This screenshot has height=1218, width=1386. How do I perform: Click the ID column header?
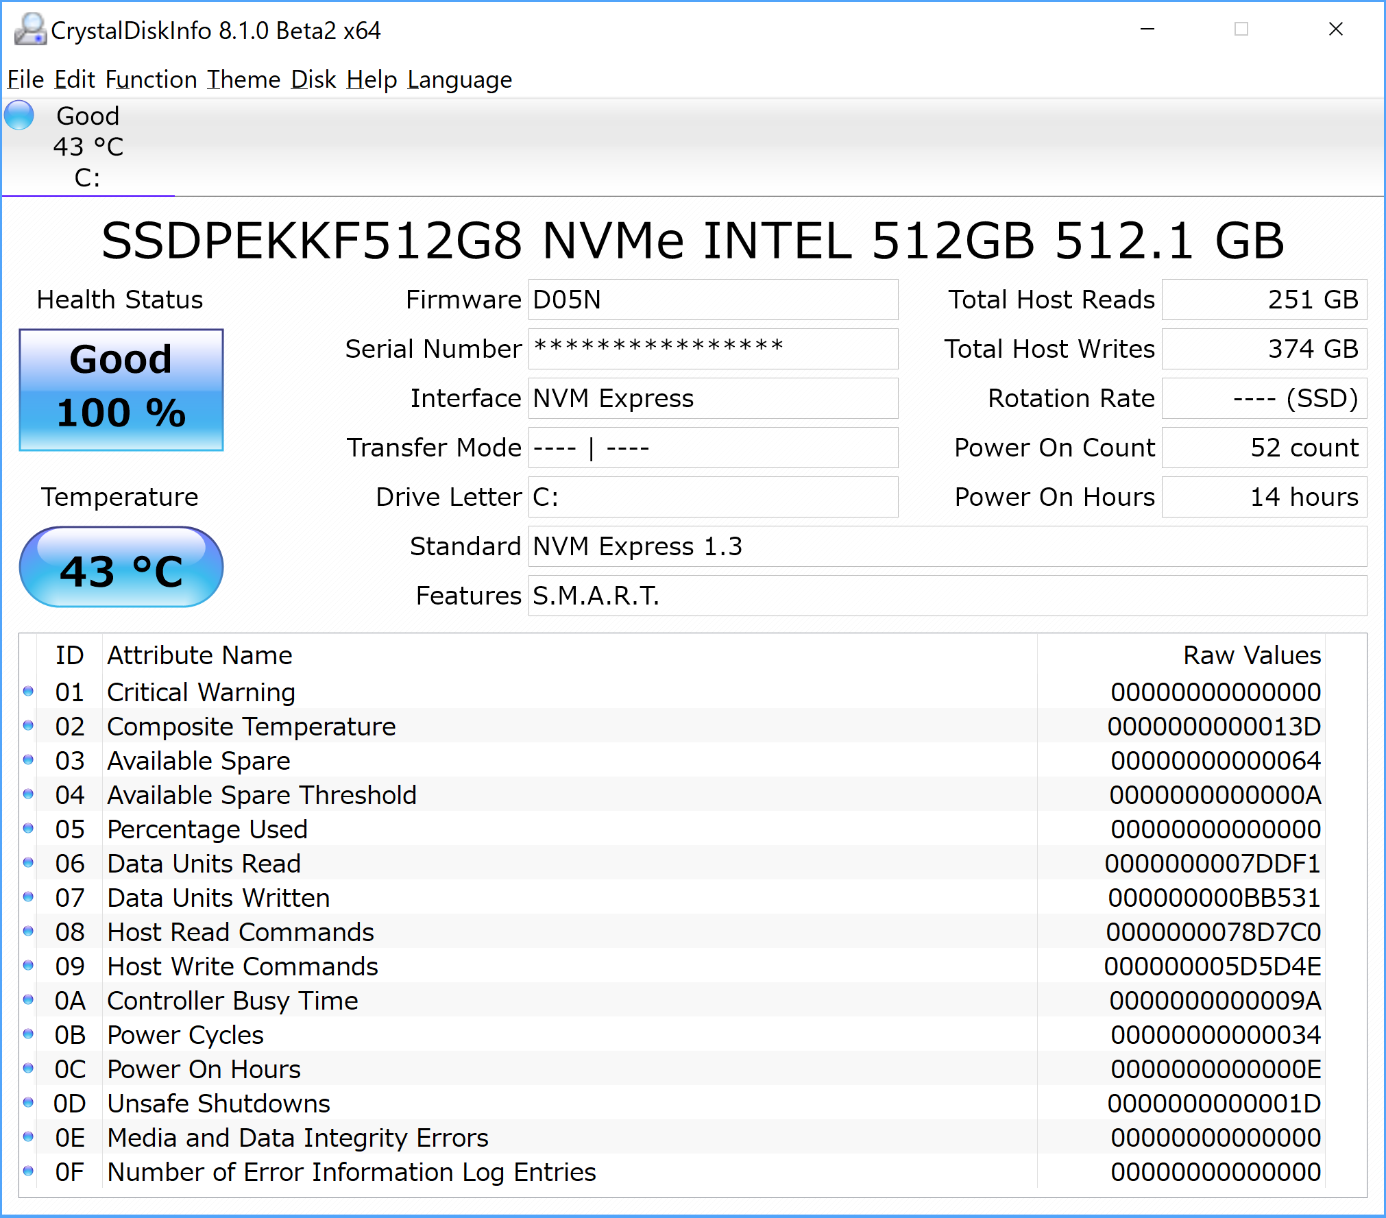point(69,655)
